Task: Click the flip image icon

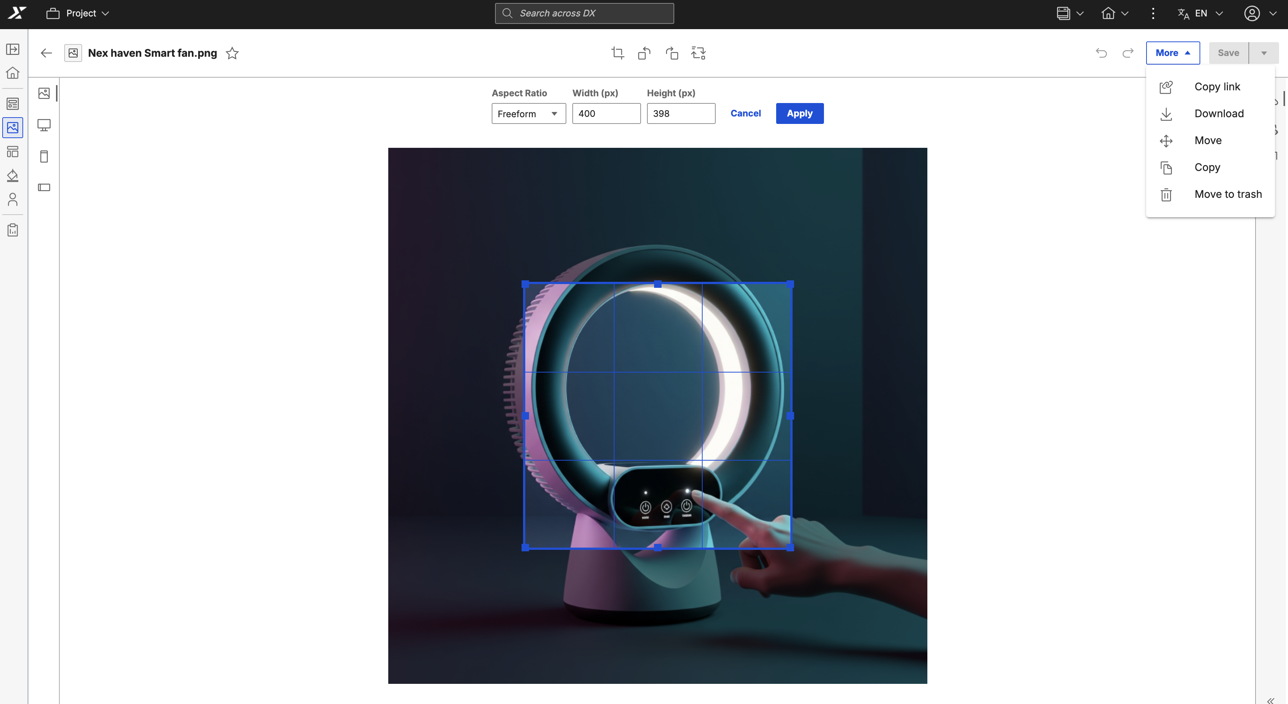Action: 672,53
